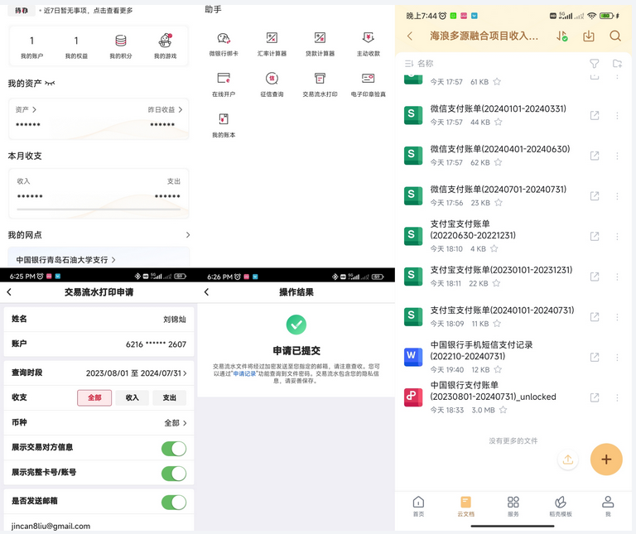Star 支付宝支付账单(20230101-20231231) file

point(497,283)
